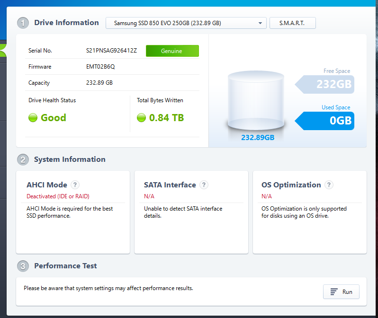378x318 pixels.
Task: Click the Free Space label
Action: 337,71
